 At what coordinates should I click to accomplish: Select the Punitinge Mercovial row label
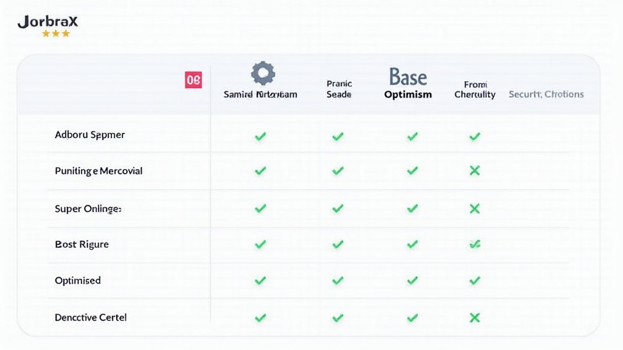pyautogui.click(x=99, y=171)
